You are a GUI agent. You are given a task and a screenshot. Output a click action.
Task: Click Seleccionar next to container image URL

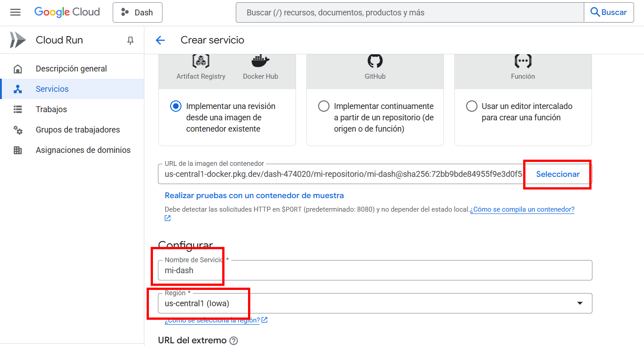tap(558, 174)
